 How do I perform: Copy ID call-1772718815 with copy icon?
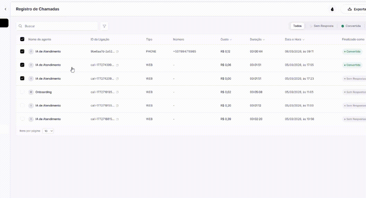pyautogui.click(x=117, y=119)
